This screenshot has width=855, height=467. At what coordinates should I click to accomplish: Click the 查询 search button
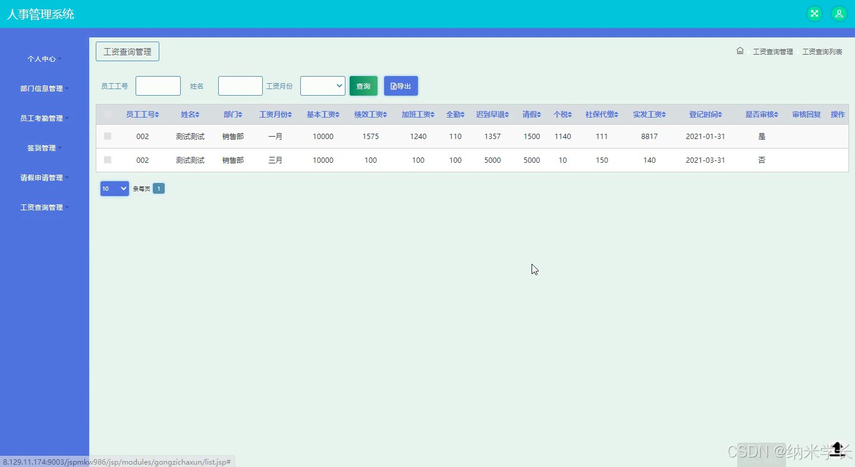click(363, 86)
